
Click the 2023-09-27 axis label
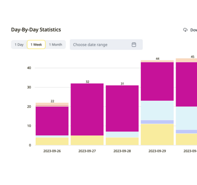pos(87,151)
